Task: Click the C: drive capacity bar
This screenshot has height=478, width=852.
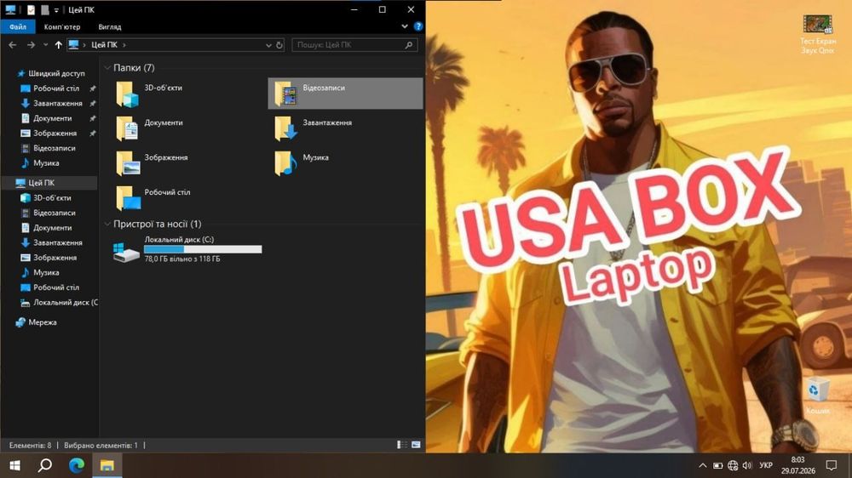Action: pos(203,249)
